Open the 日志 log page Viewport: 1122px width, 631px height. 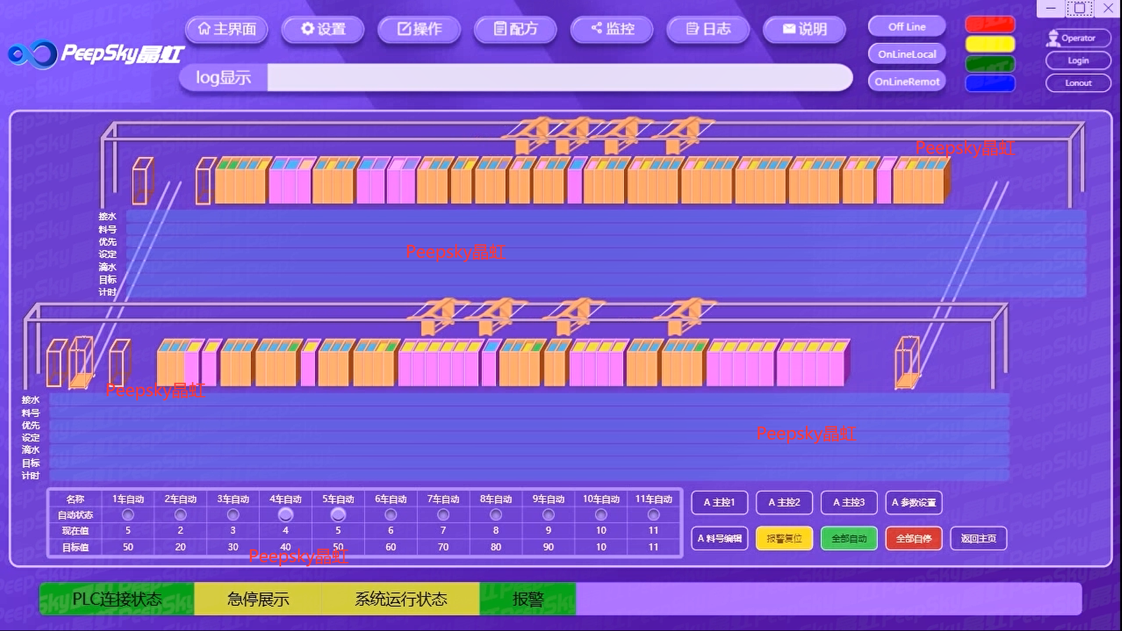pos(708,29)
